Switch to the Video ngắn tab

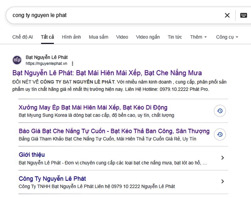pyautogui.click(x=148, y=37)
